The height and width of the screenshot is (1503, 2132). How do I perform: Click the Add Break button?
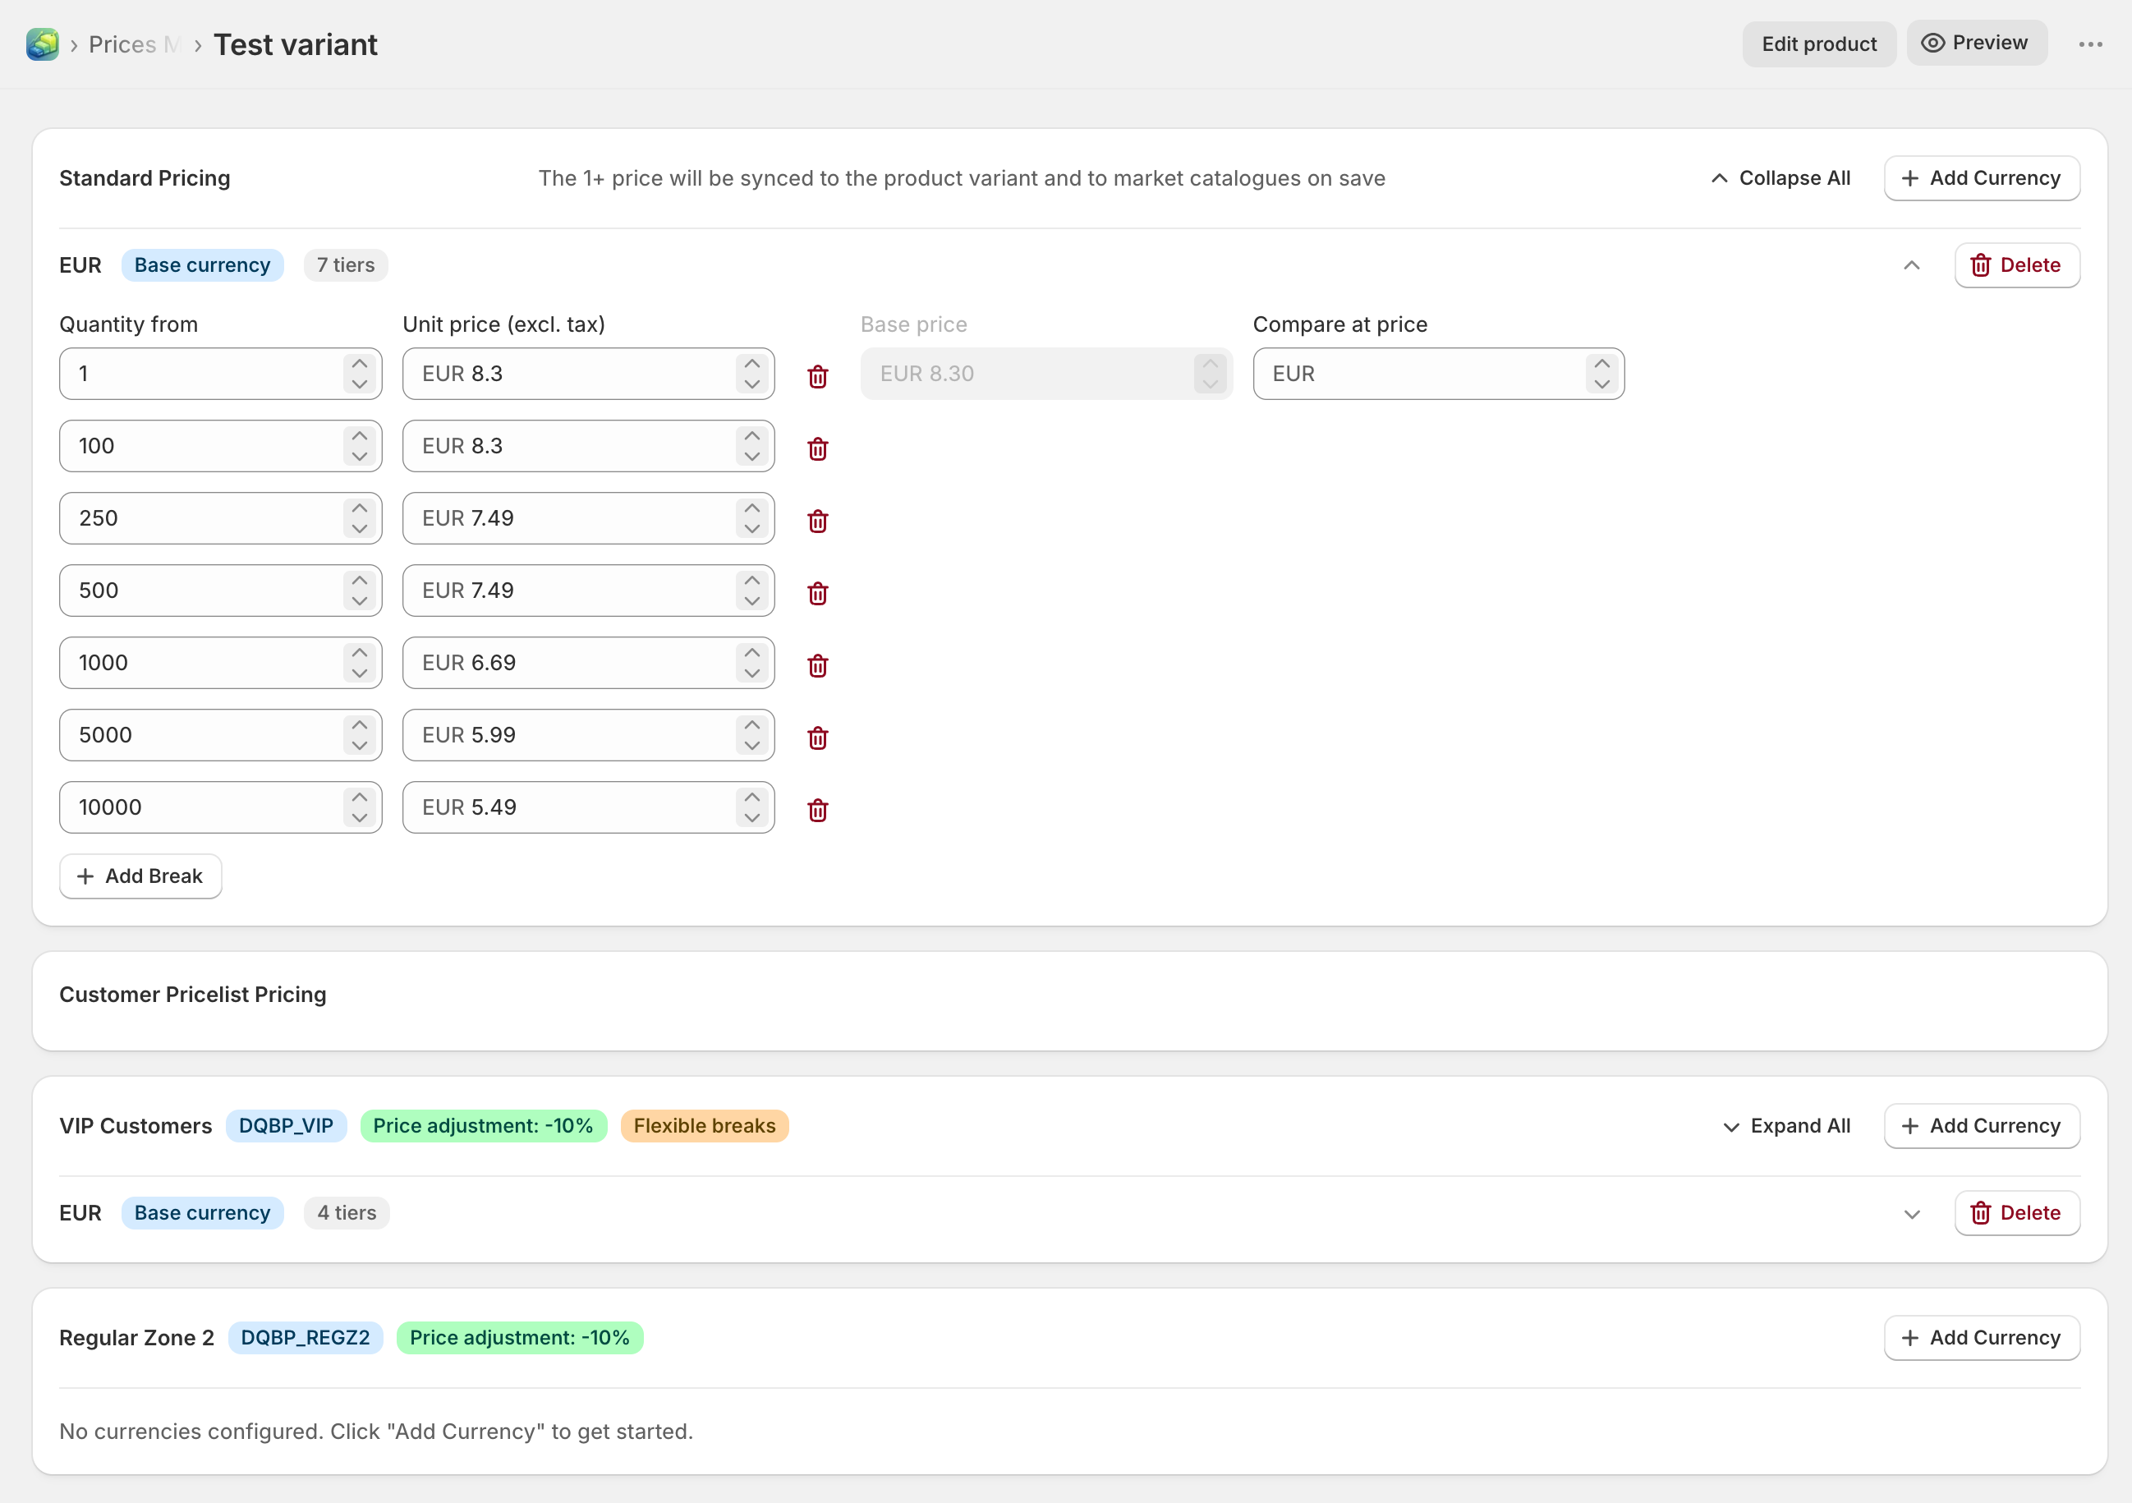(140, 876)
